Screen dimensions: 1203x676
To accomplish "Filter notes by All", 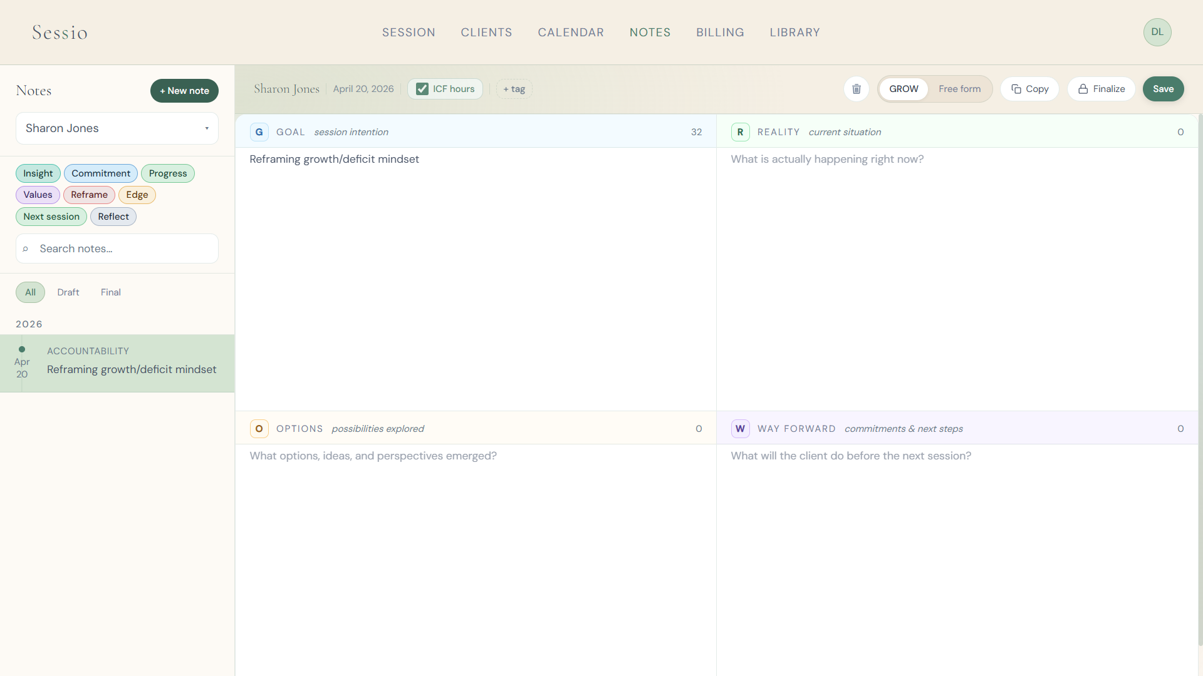I will pos(30,292).
